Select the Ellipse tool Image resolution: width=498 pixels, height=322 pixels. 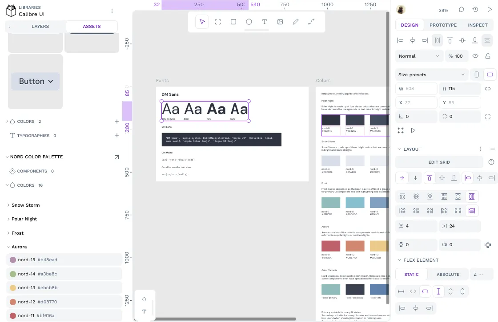pos(249,21)
